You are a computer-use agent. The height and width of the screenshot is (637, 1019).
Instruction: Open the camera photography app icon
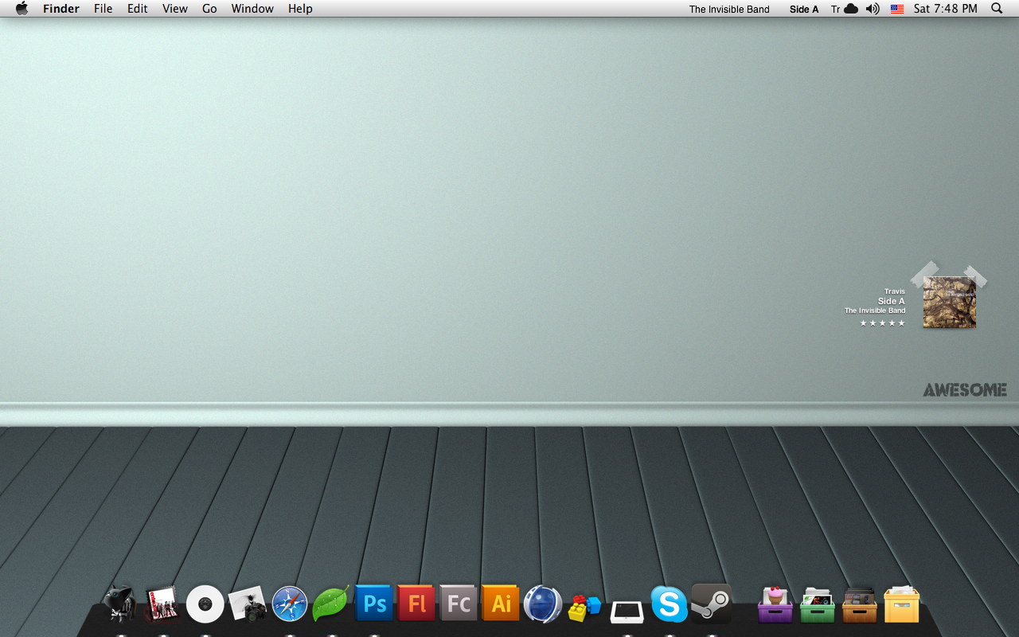click(x=248, y=603)
